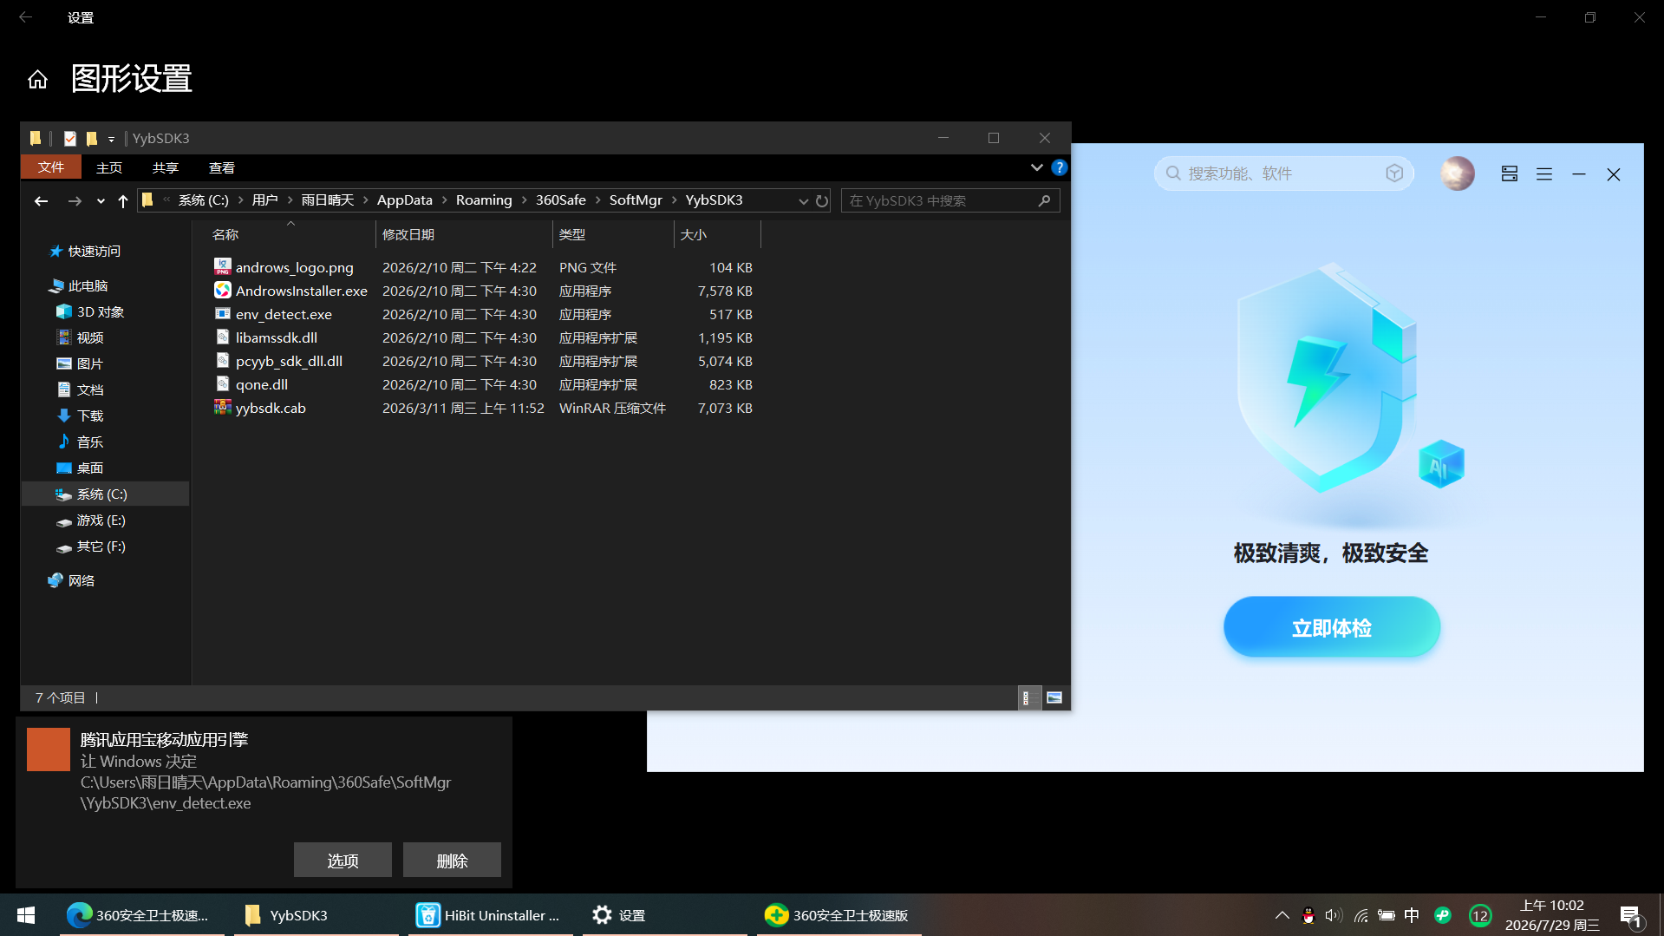Open the Windows Start menu

click(x=26, y=915)
